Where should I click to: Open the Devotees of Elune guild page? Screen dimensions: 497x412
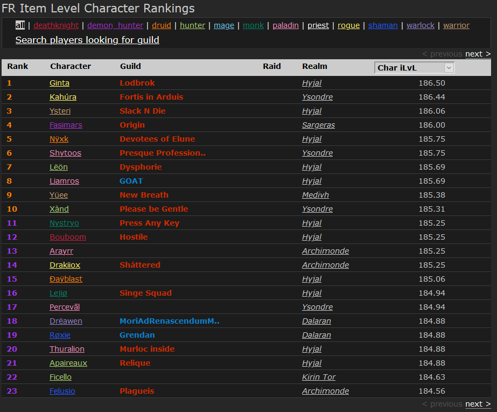pos(158,139)
